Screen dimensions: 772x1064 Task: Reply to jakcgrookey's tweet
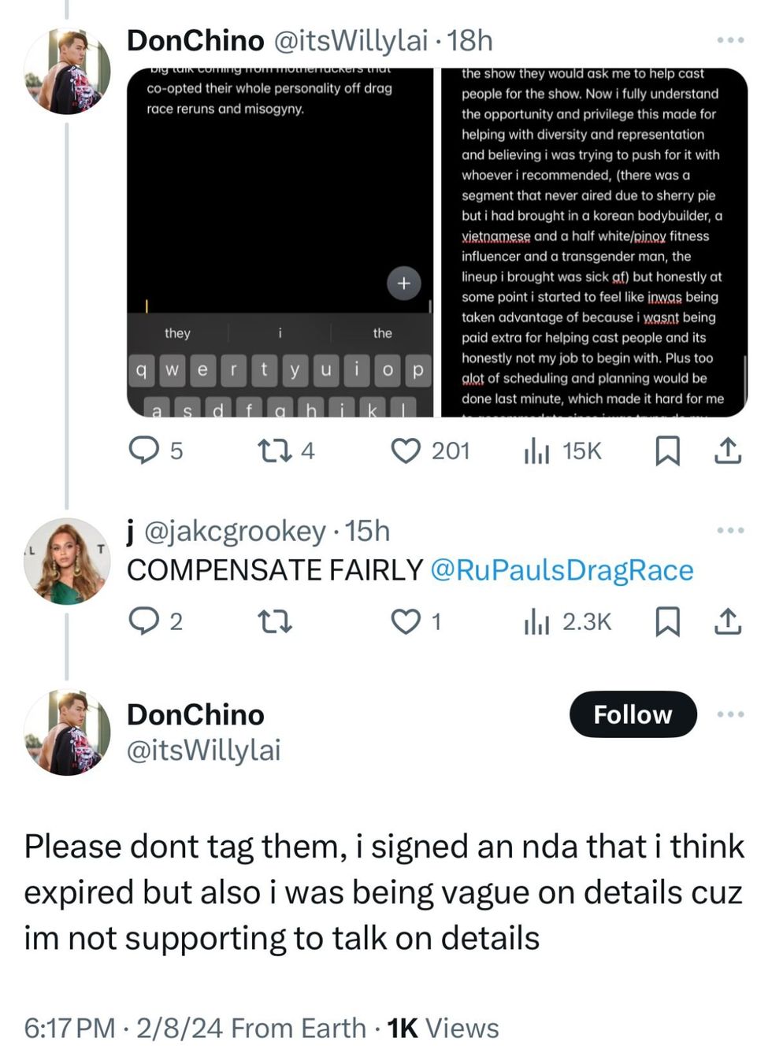[144, 622]
